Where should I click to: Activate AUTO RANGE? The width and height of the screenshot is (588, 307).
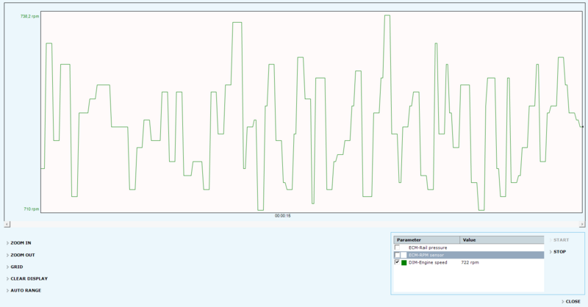26,291
